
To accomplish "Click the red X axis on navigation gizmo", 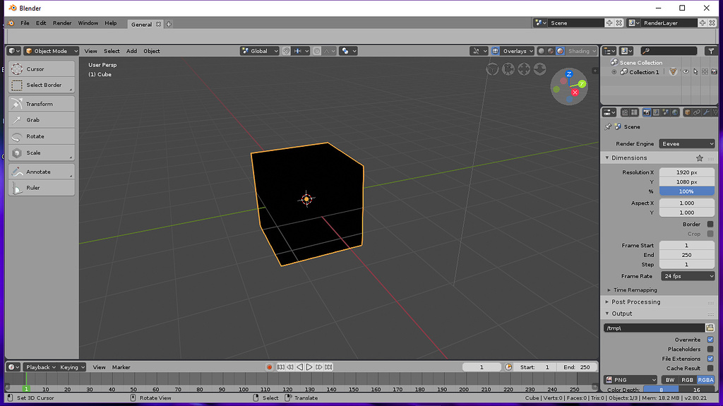I will (x=575, y=92).
